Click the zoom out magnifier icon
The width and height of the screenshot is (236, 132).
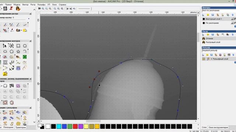(47, 8)
